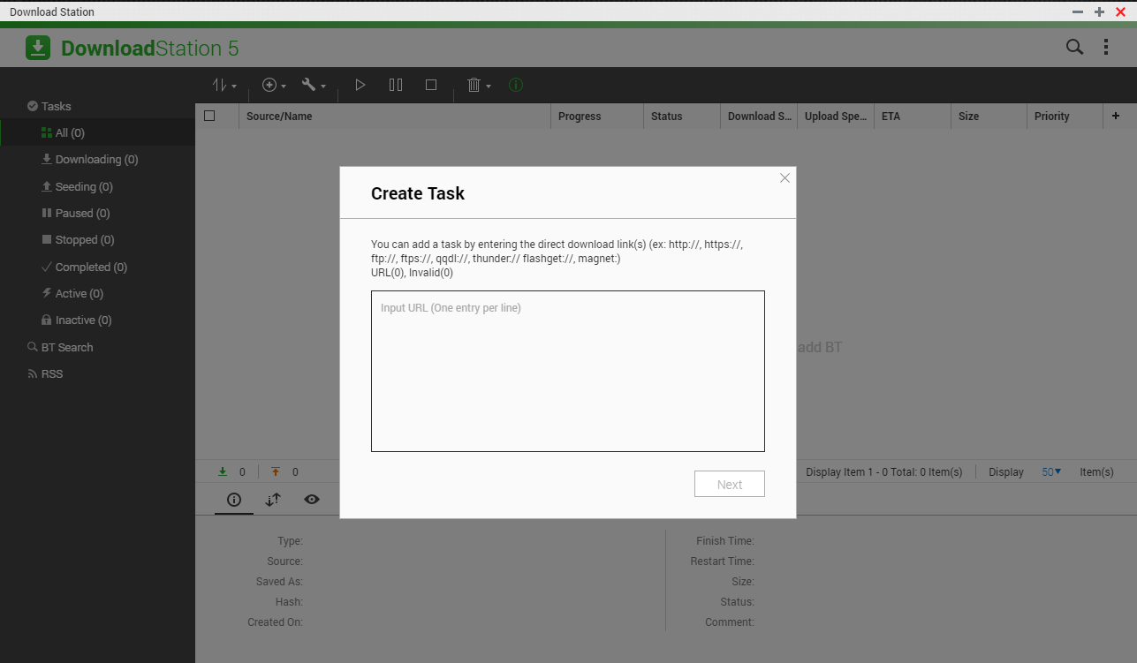The height and width of the screenshot is (663, 1137).
Task: Select Completed (0) filter
Action: click(97, 267)
